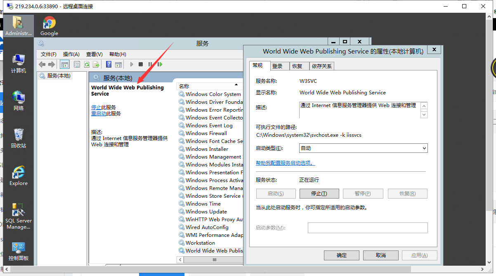Viewport: 496px width, 276px height.
Task: Select Windows Installer service row
Action: 210,149
